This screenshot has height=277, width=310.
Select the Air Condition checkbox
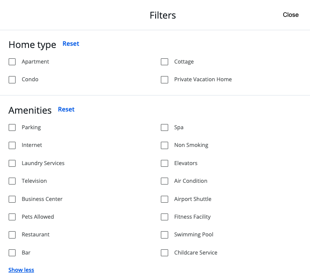point(164,181)
